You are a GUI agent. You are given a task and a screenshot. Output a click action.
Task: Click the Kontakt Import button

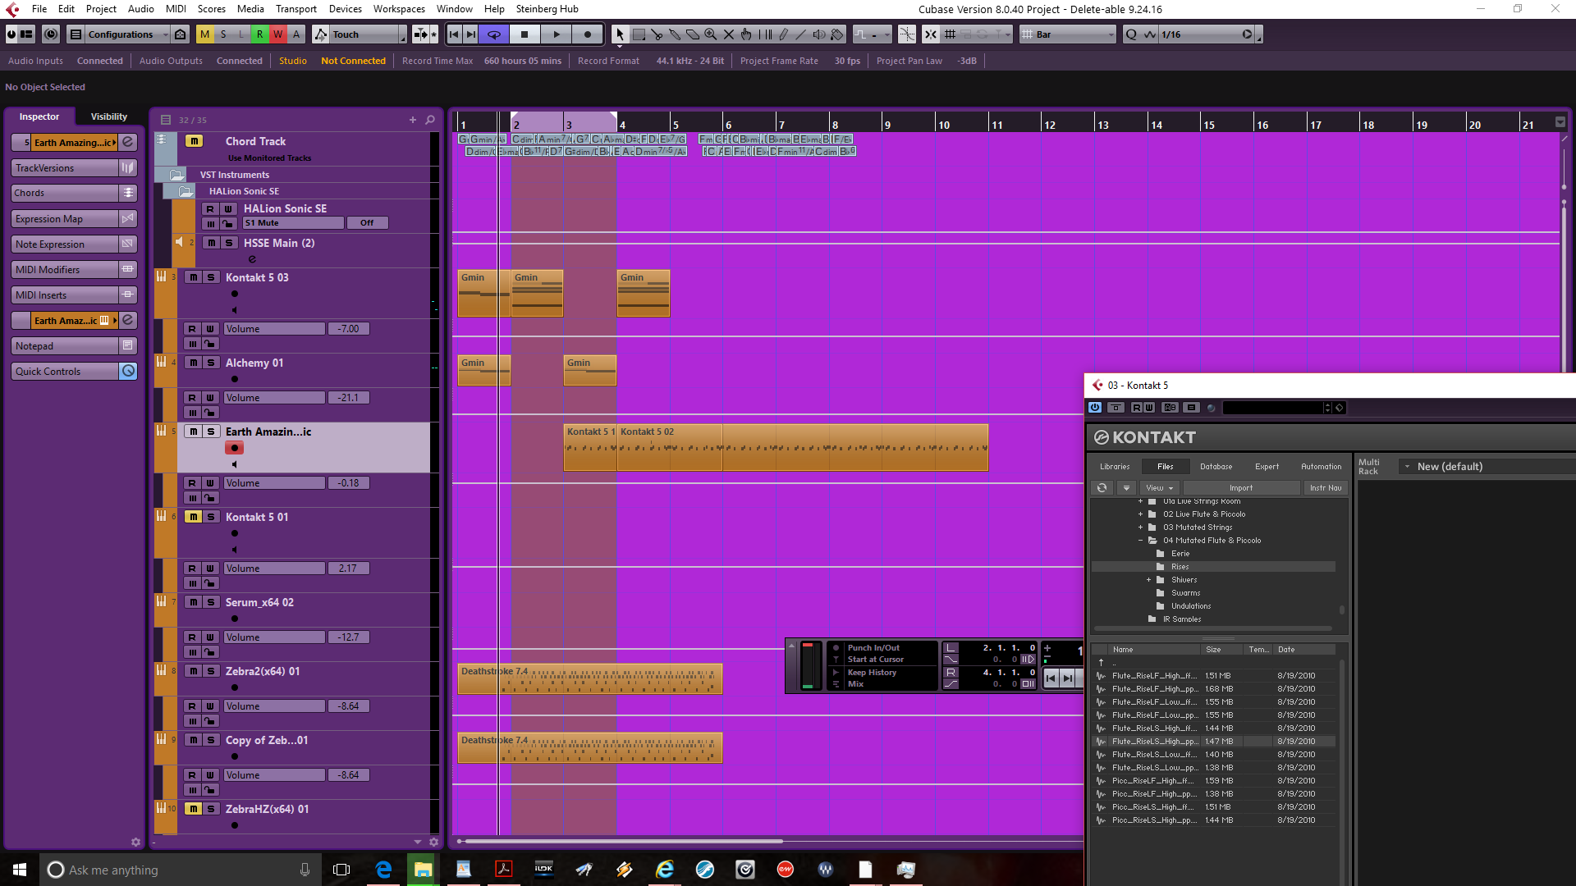pyautogui.click(x=1240, y=488)
